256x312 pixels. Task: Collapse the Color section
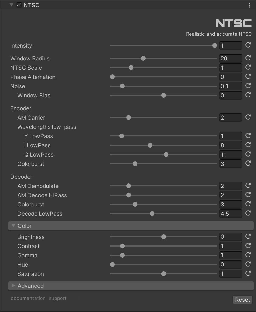pos(13,225)
